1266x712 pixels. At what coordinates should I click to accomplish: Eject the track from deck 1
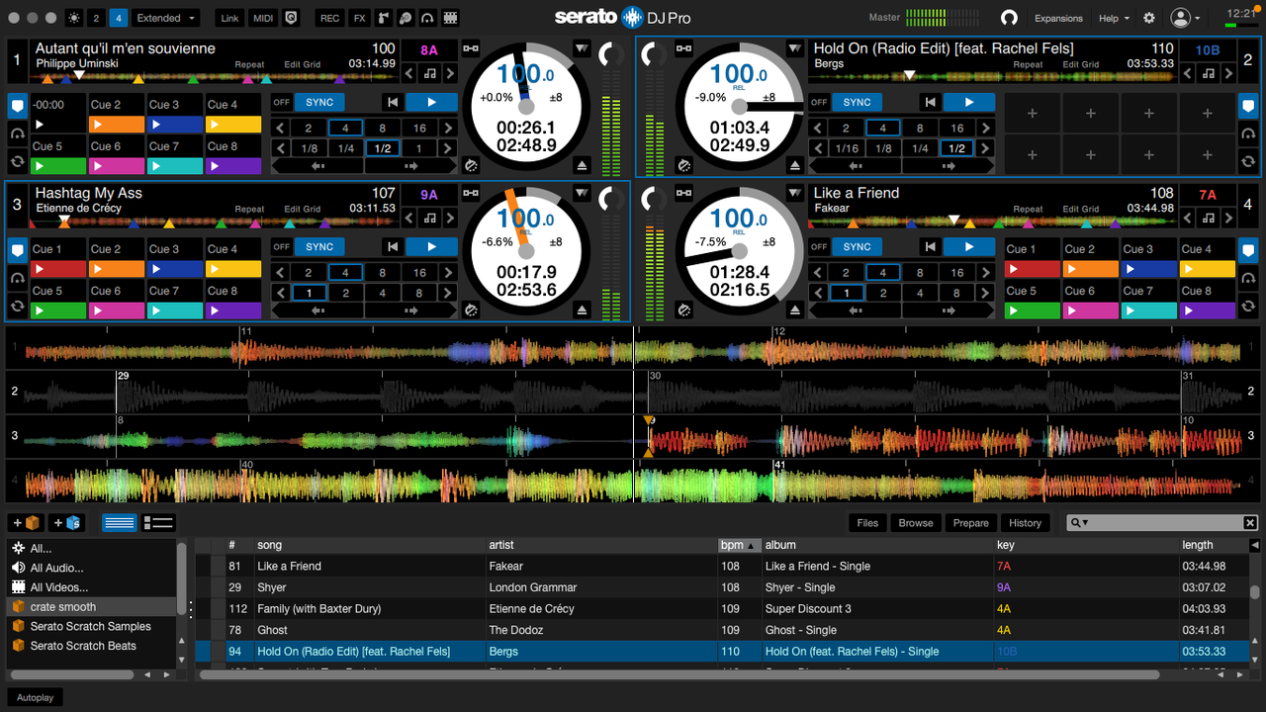coord(584,165)
